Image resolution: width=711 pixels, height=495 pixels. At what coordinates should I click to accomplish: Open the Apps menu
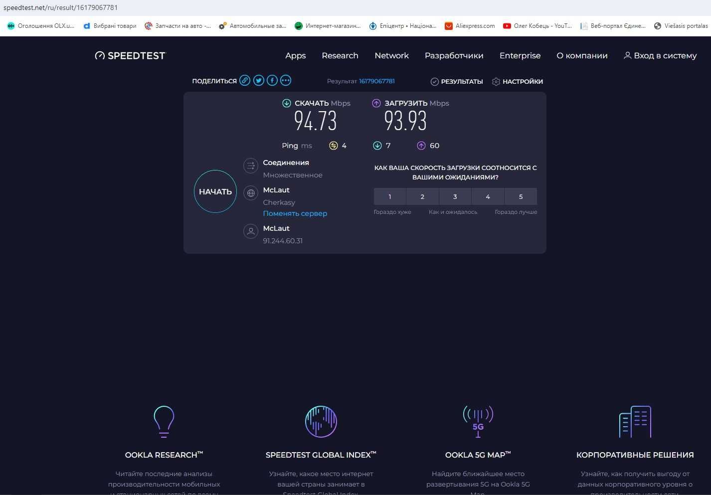[295, 56]
